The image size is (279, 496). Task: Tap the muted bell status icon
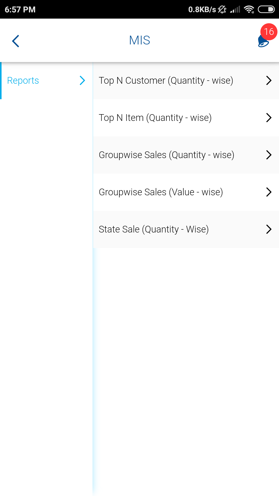222,10
